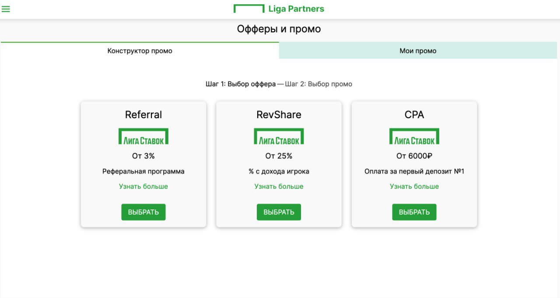Click the Лига Ставок logo on CPA card
Screen dimensions: 560x298
coord(414,136)
